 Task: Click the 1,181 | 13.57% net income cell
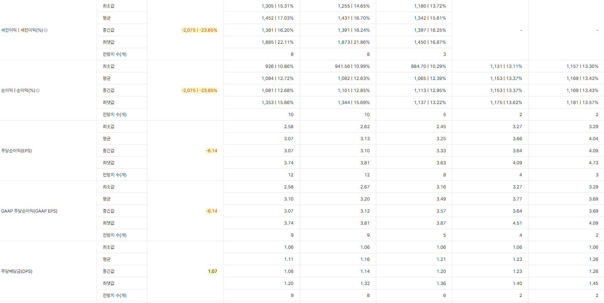point(582,103)
